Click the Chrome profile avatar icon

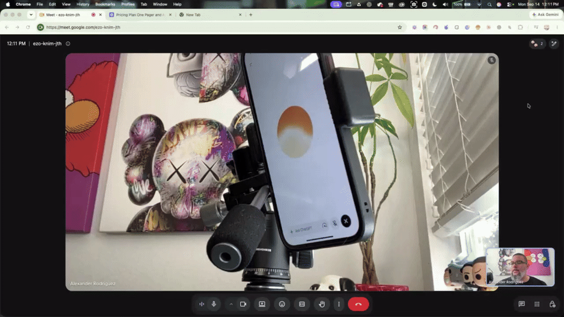pyautogui.click(x=546, y=28)
